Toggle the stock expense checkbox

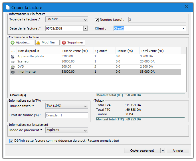point(11,141)
